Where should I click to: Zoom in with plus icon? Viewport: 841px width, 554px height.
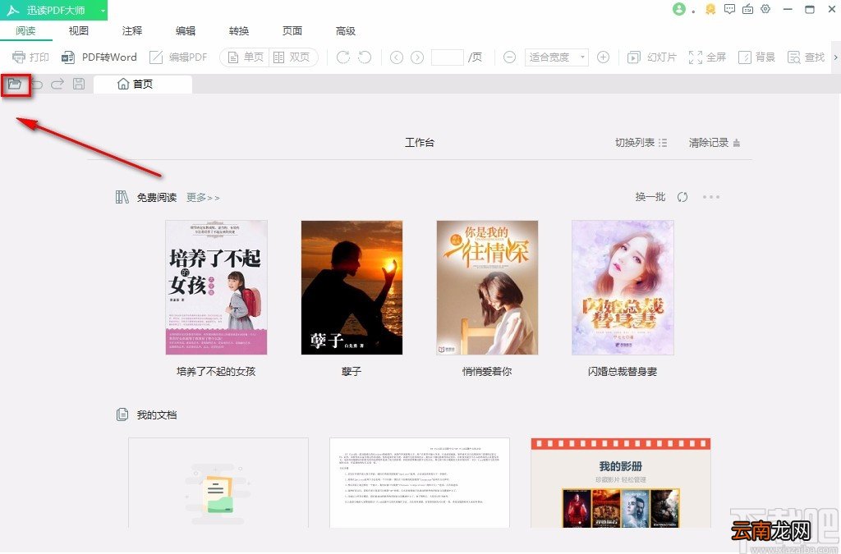click(604, 57)
